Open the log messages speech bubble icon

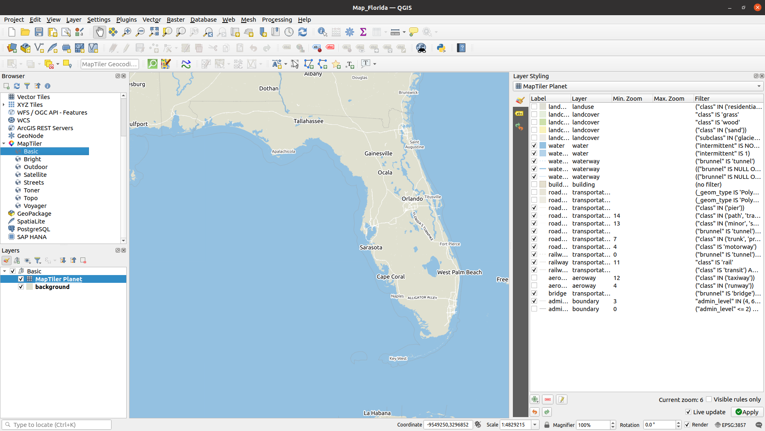[x=758, y=425]
